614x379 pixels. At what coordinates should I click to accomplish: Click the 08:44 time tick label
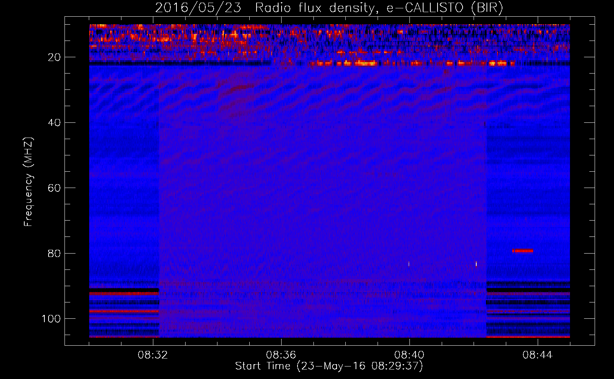(x=538, y=355)
